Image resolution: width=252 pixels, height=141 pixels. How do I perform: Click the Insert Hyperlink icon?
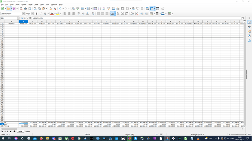coord(134,8)
